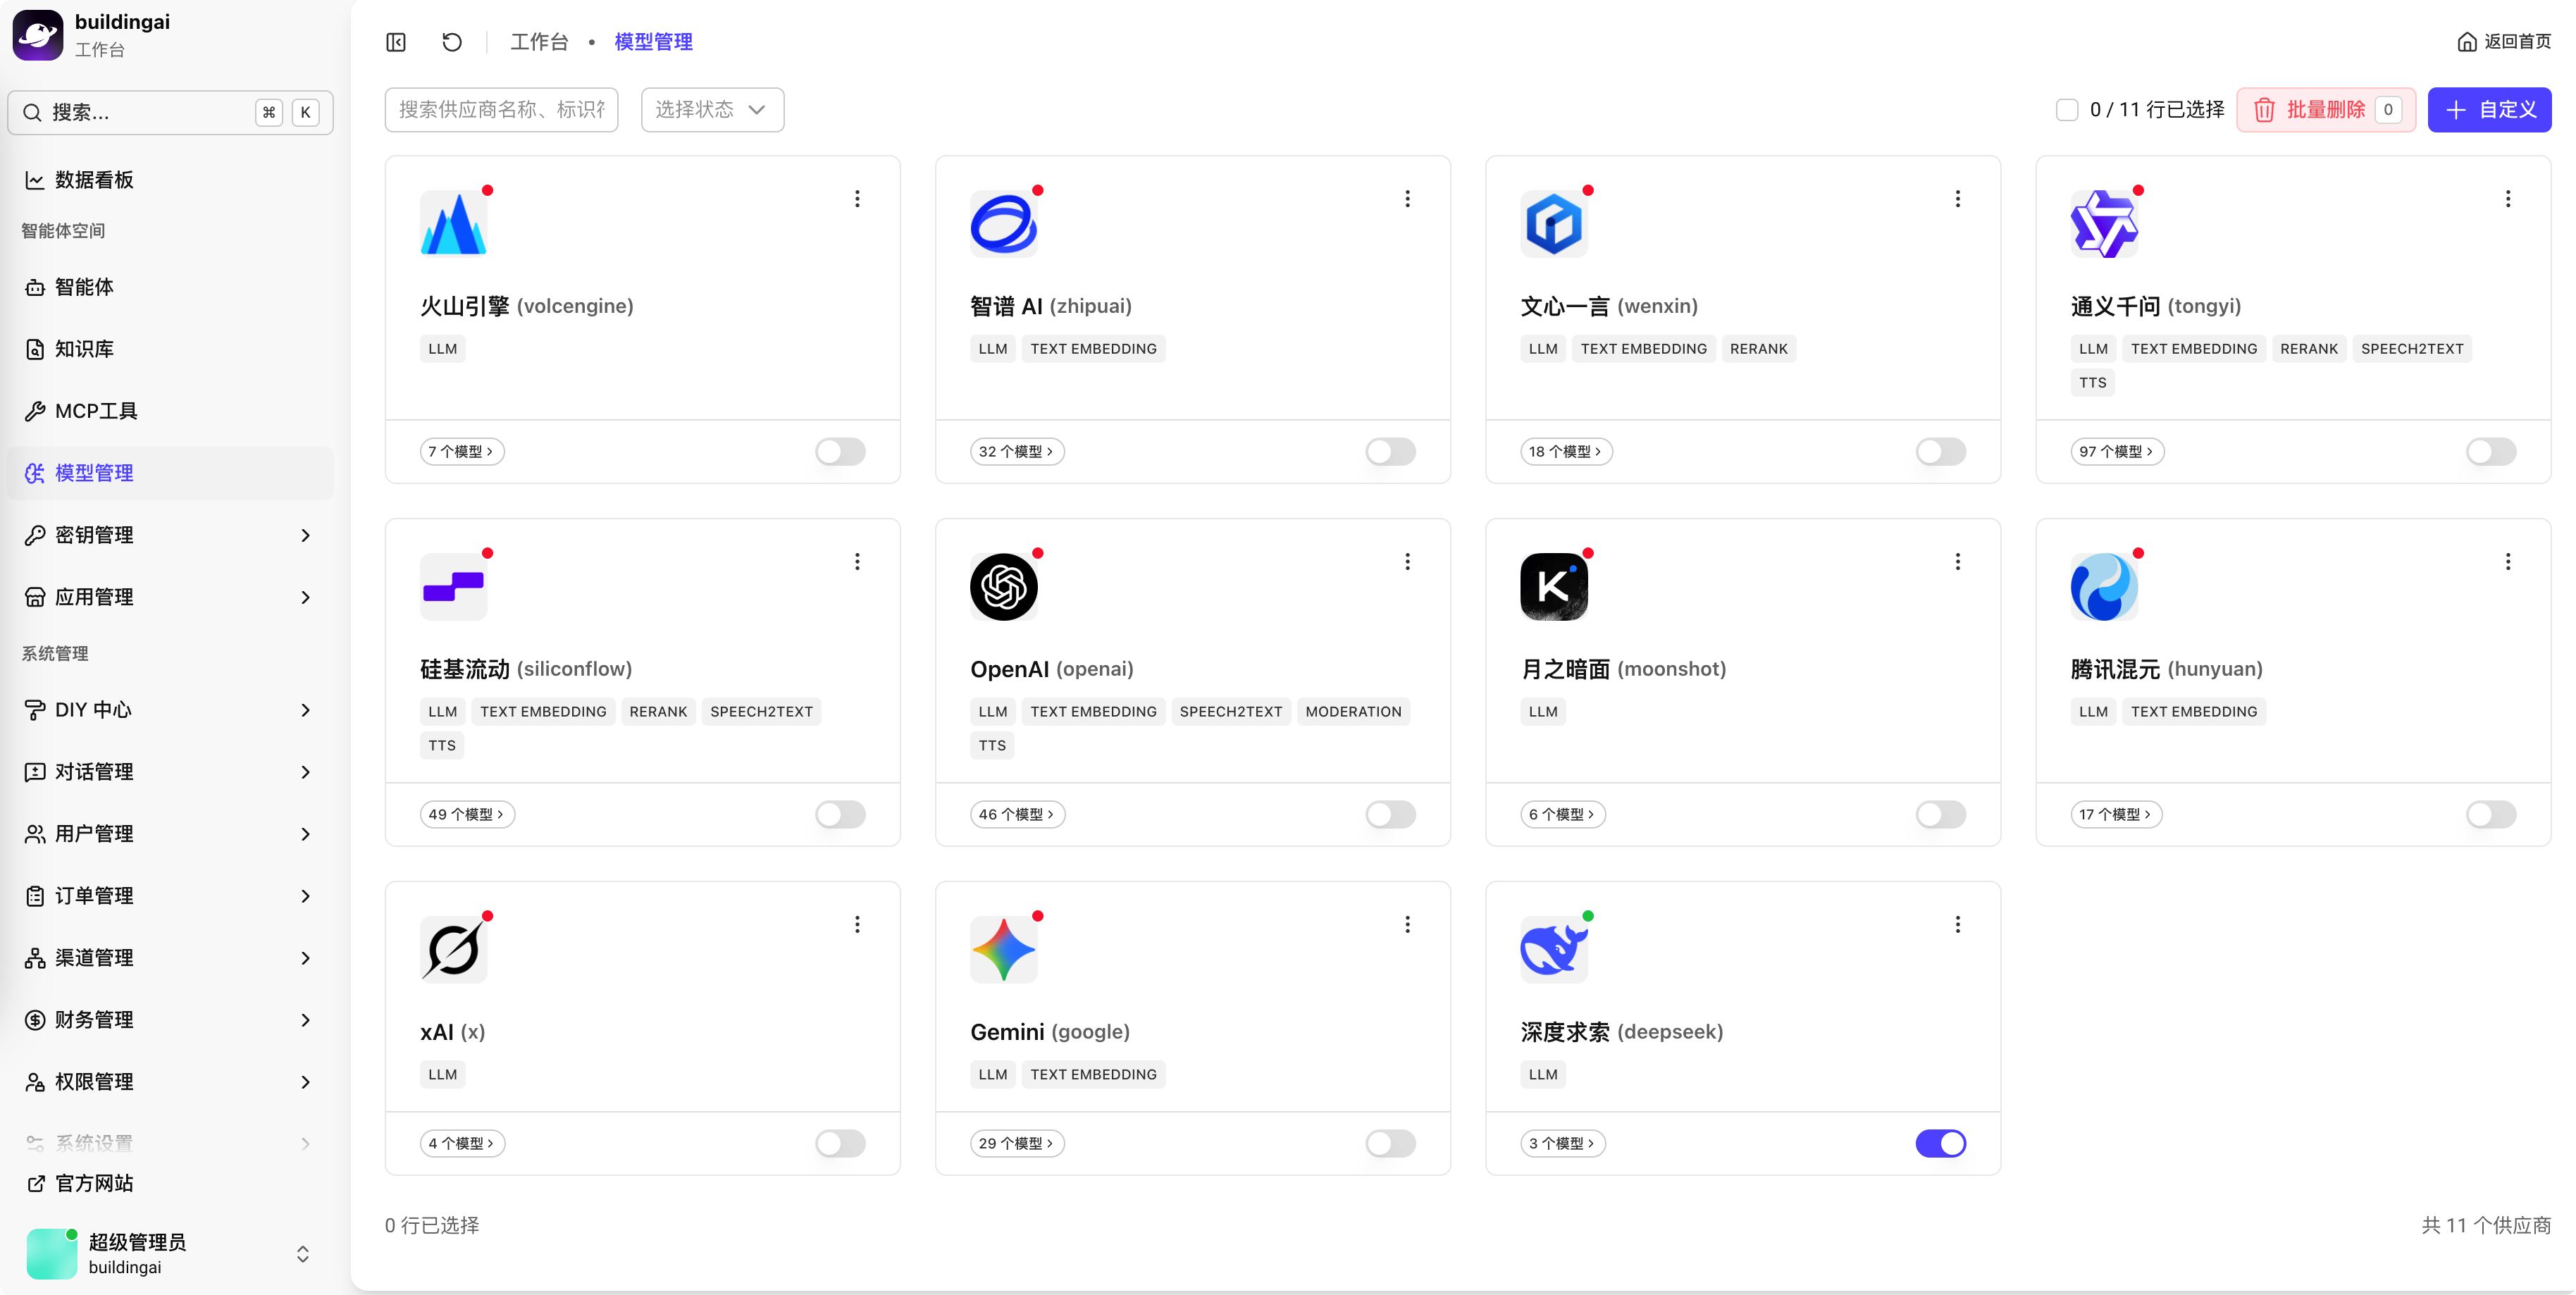Enable the volcengine provider toggle
Image resolution: width=2576 pixels, height=1295 pixels.
point(840,452)
